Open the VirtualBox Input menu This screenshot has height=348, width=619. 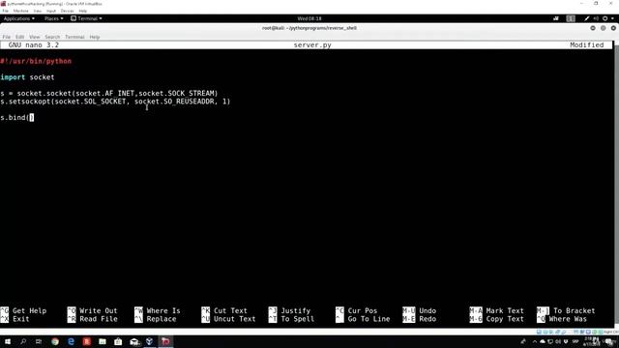51,11
